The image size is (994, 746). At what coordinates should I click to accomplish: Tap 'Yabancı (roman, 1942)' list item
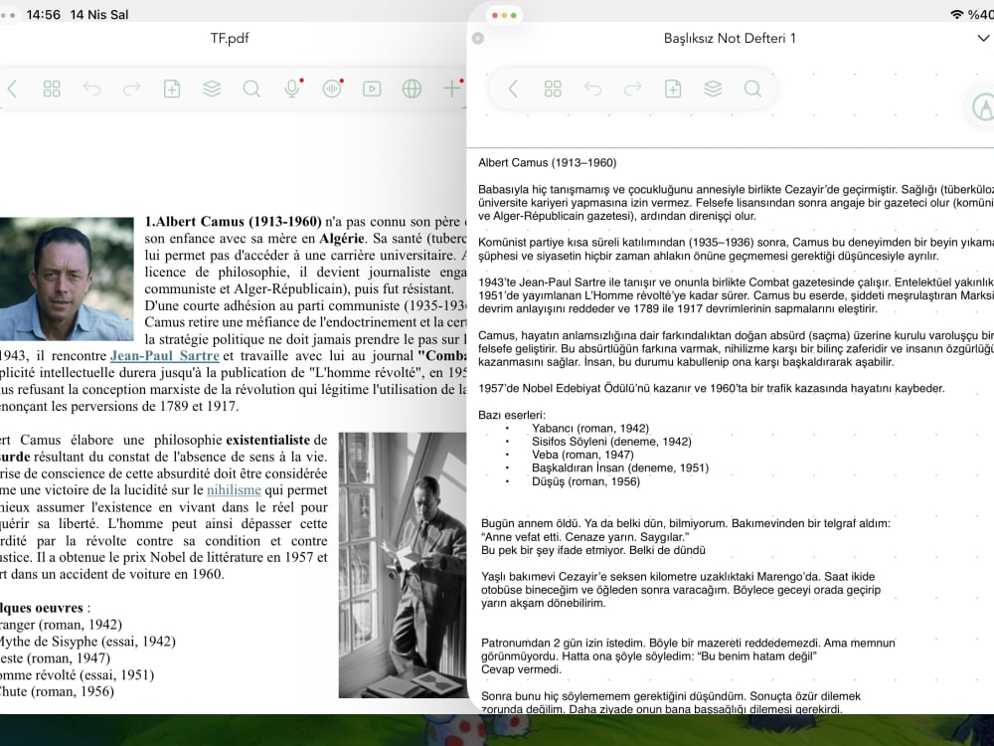[x=590, y=428]
